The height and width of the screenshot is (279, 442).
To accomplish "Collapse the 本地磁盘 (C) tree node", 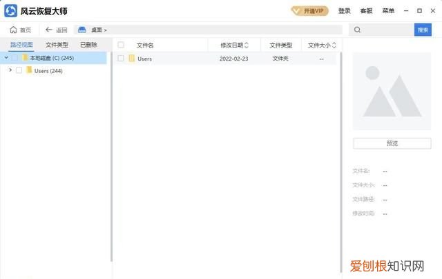I will pos(6,58).
